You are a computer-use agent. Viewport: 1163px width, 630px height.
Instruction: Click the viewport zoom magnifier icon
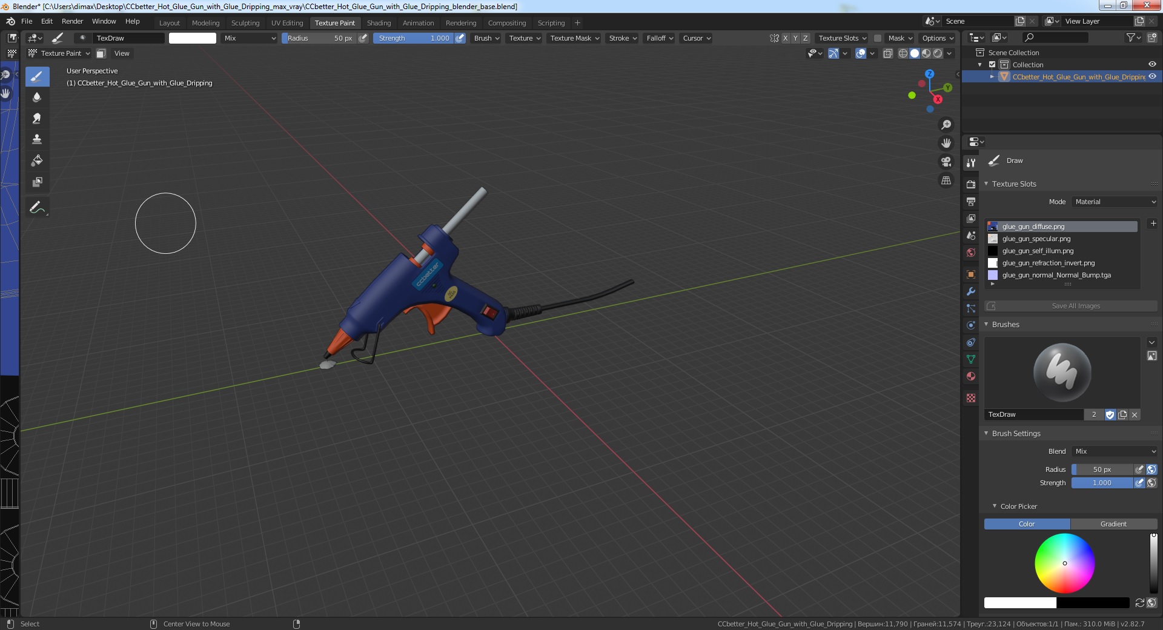tap(946, 125)
